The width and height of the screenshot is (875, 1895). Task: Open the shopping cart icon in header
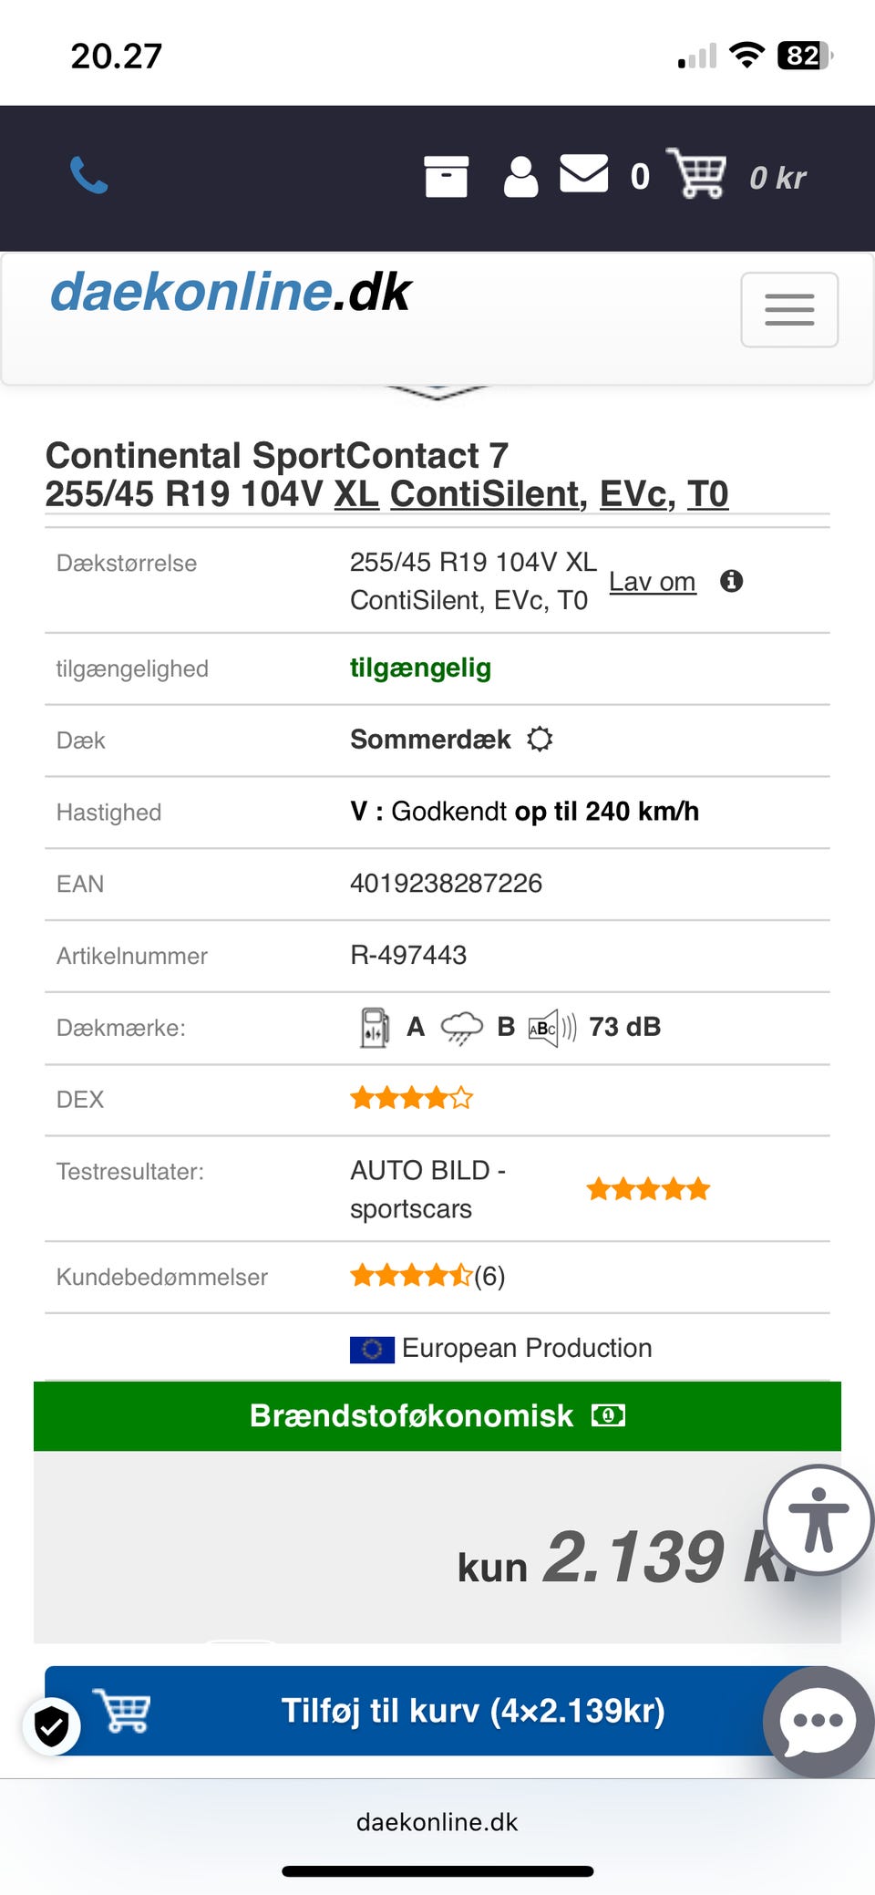(x=697, y=173)
